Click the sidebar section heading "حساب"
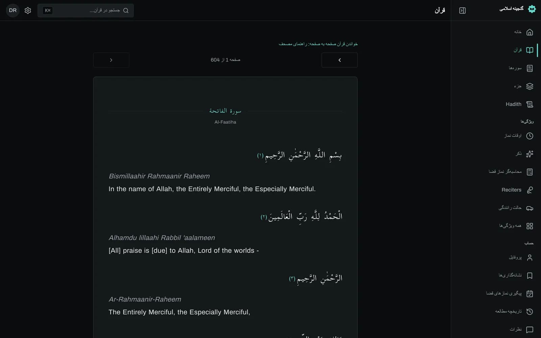 pos(529,243)
